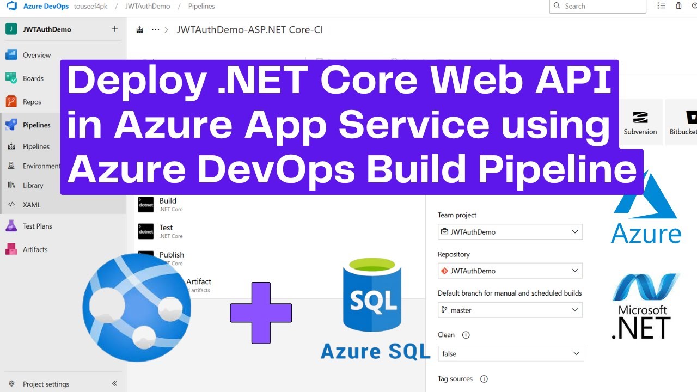697x392 pixels.
Task: Open Repos from the sidebar
Action: pyautogui.click(x=32, y=101)
